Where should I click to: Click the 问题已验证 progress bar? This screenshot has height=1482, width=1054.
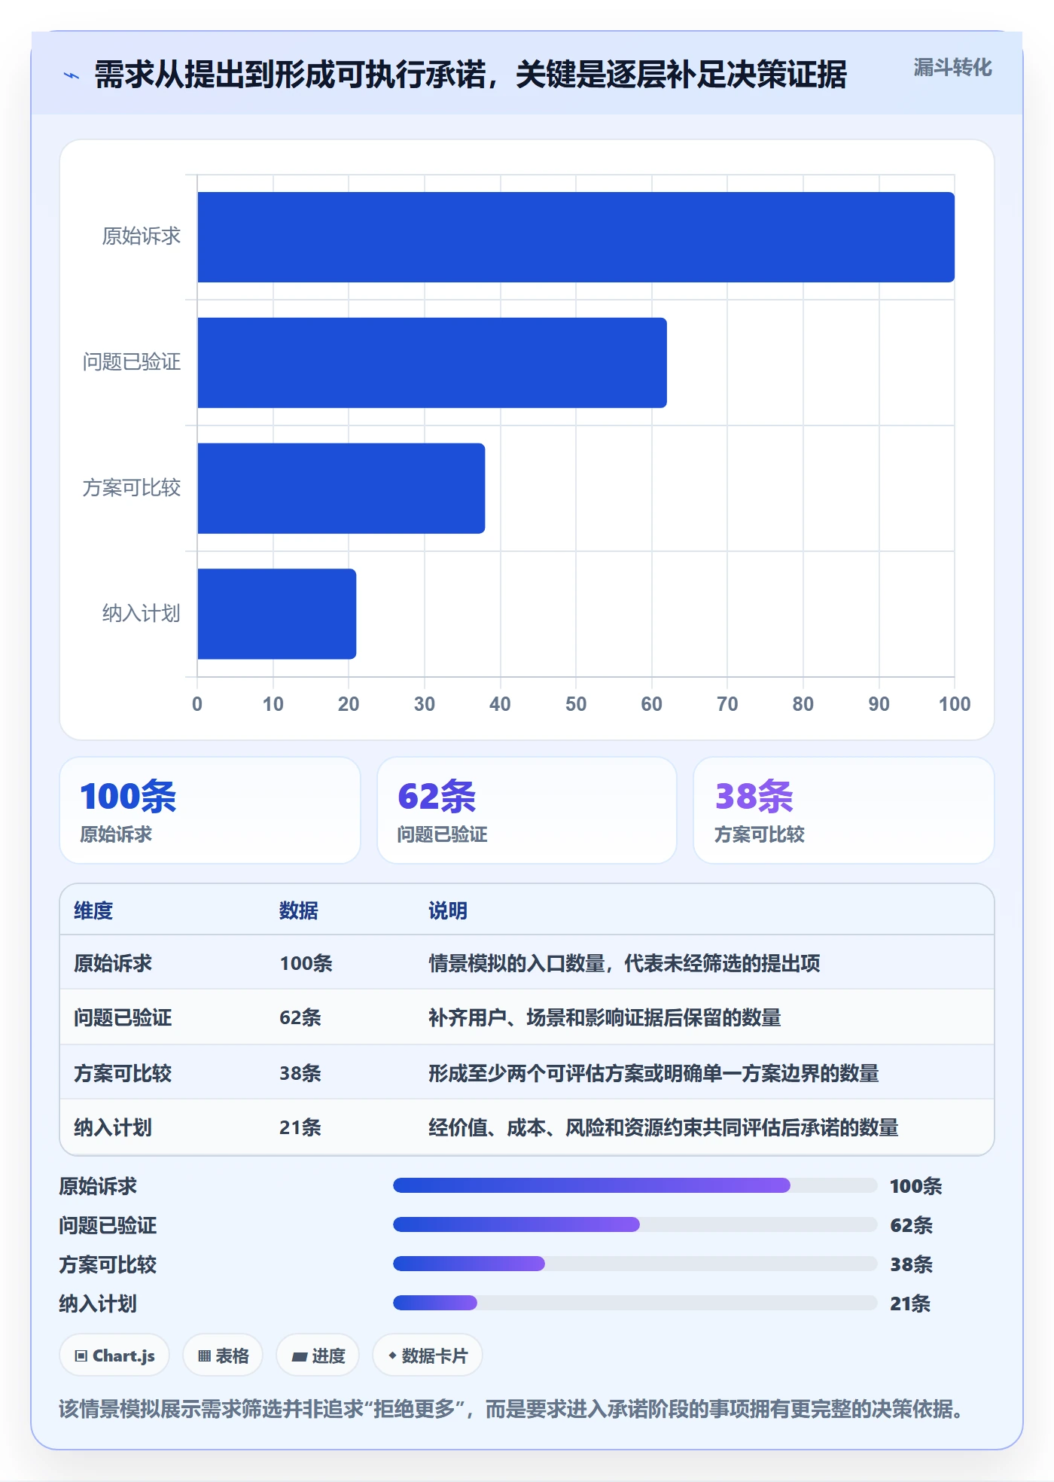[635, 1224]
